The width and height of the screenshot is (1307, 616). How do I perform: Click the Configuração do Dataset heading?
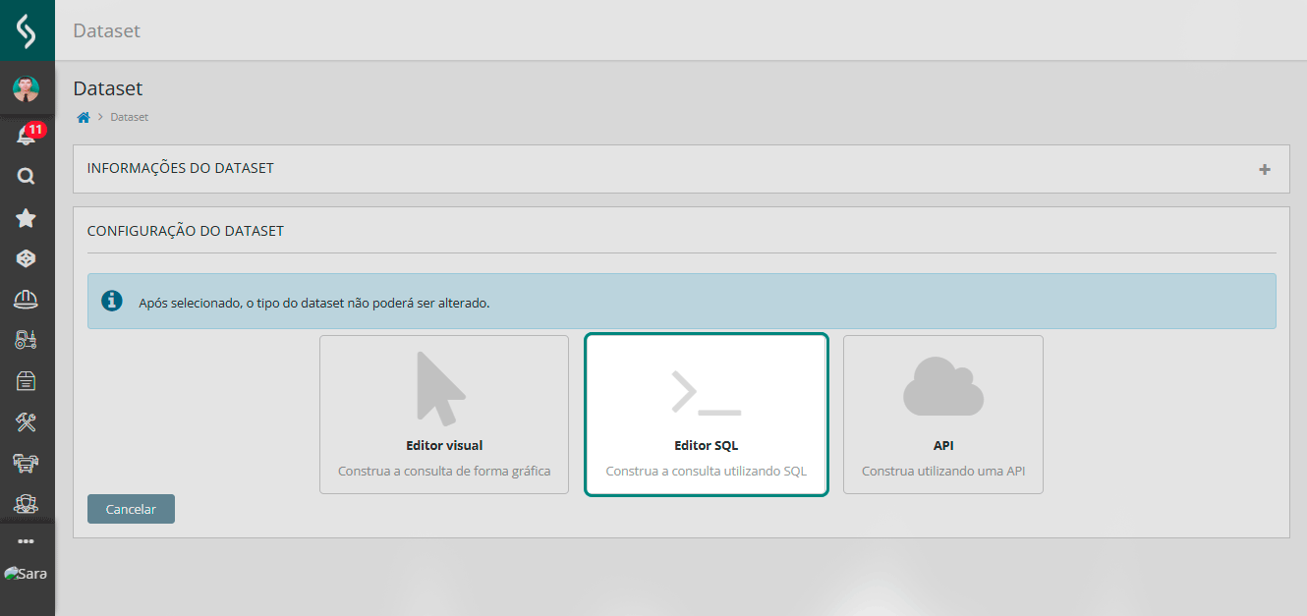[x=186, y=231]
